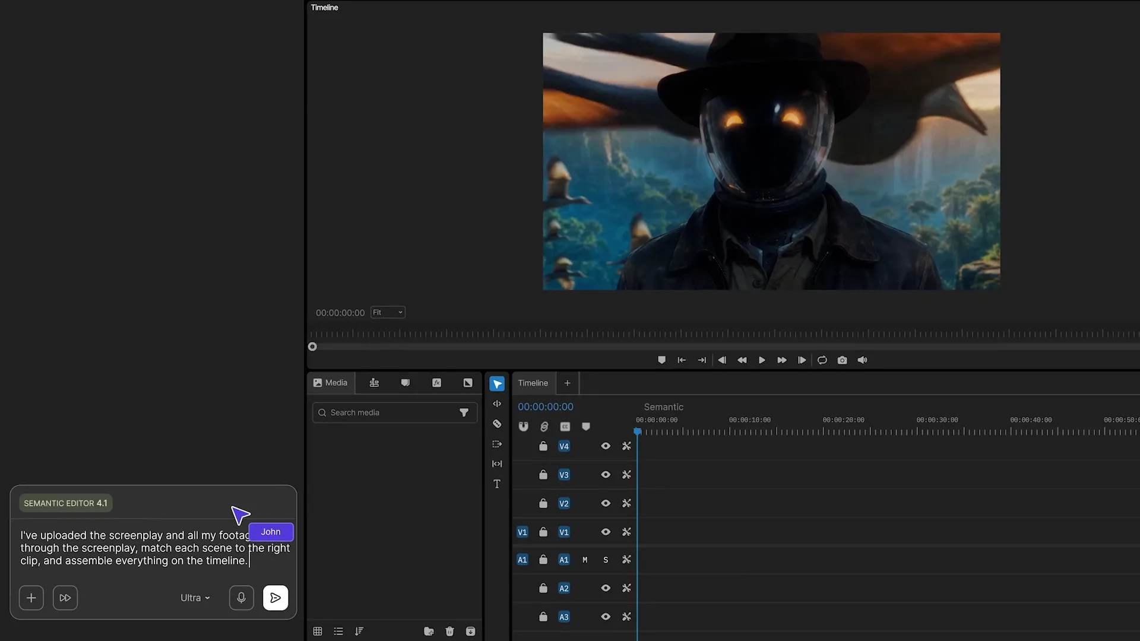Open the Ultra model dropdown
The width and height of the screenshot is (1140, 641).
[195, 598]
